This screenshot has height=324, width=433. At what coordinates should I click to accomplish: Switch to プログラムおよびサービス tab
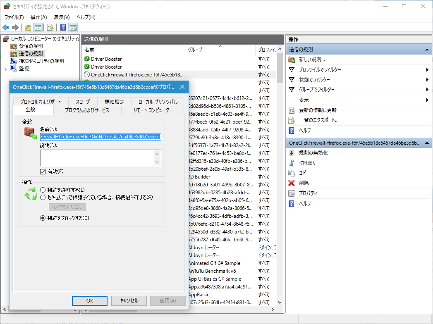(87, 110)
